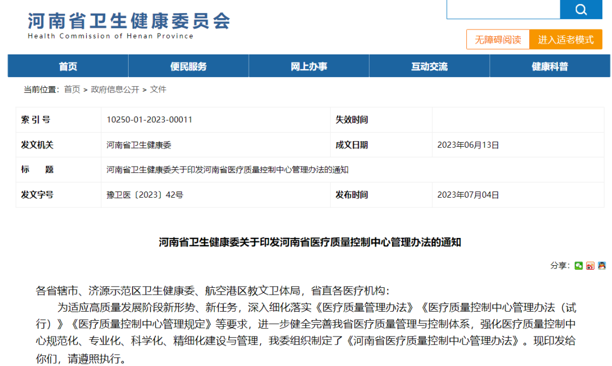
Task: Click the bold centered article heading
Action: click(310, 242)
